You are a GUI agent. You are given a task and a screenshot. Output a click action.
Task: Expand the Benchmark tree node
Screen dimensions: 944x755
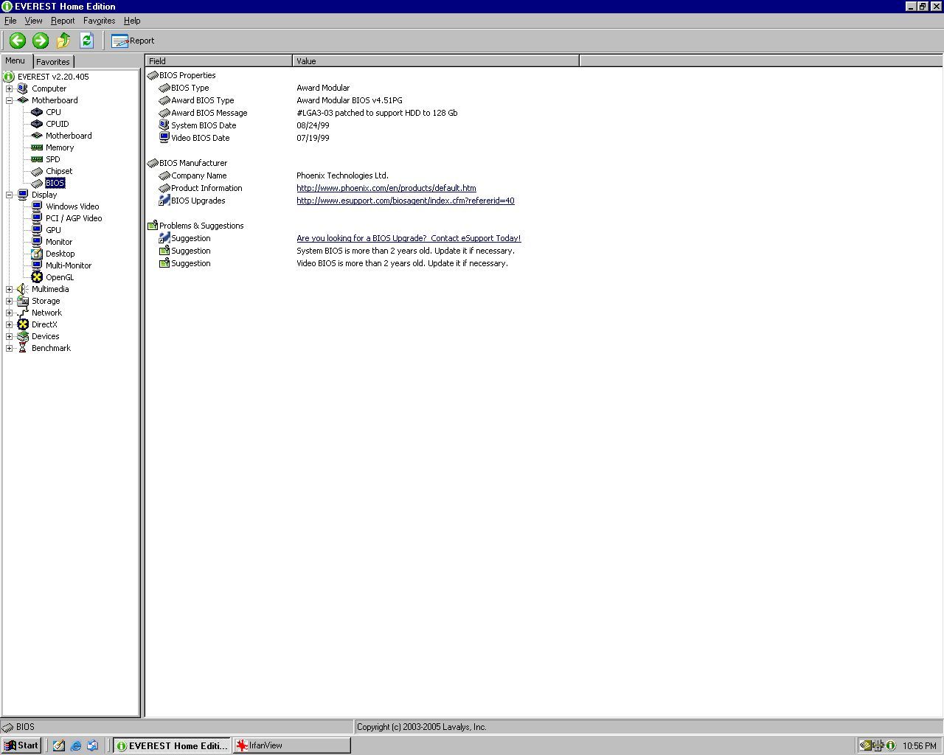pos(9,348)
